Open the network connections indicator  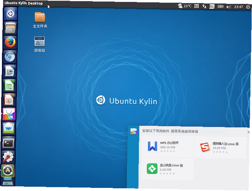click(x=204, y=7)
